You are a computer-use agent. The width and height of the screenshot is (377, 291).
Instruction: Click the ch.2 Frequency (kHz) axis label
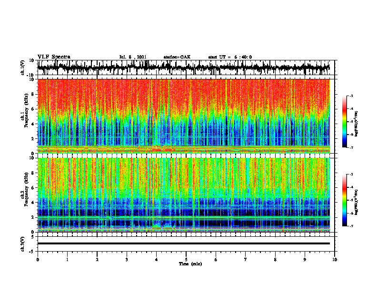[x=25, y=189]
